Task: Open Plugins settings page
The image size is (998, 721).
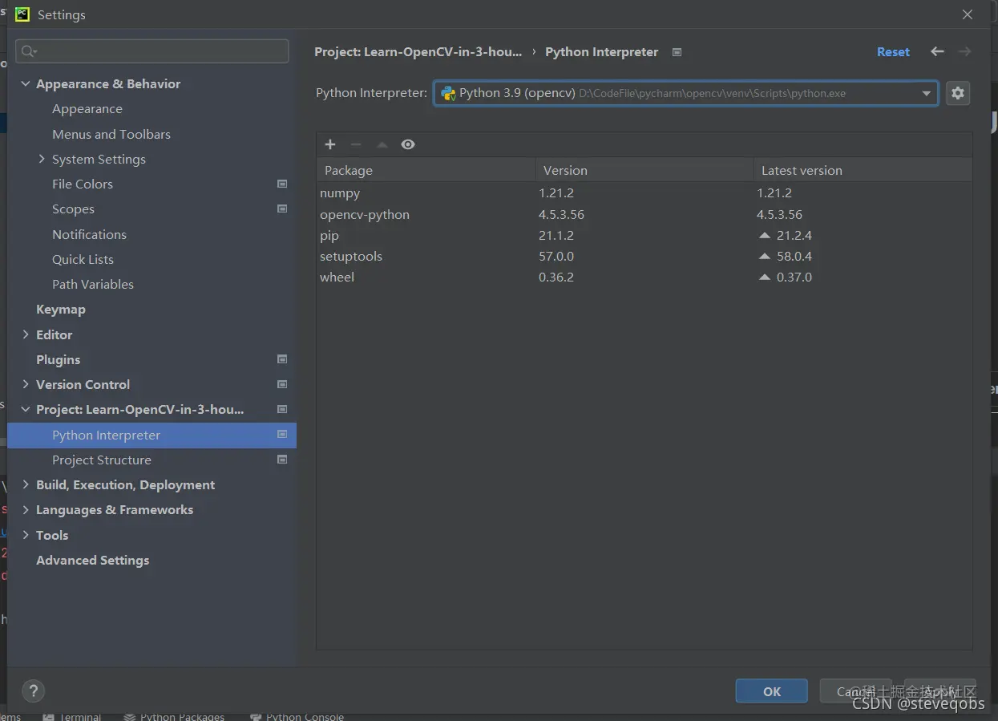Action: coord(58,359)
